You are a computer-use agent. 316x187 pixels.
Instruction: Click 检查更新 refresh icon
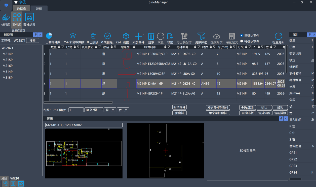click(278, 37)
